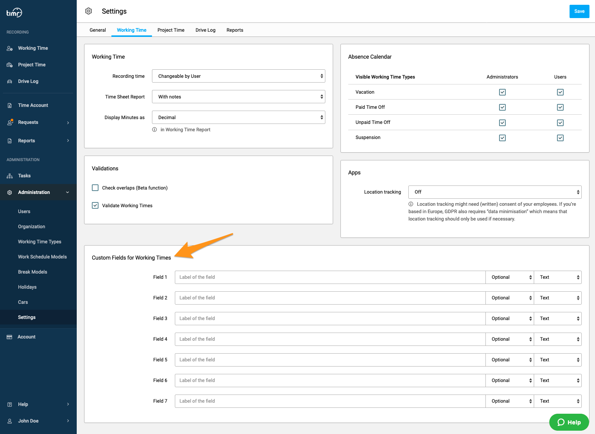
Task: Open Work Schedule Models page
Action: pyautogui.click(x=42, y=257)
